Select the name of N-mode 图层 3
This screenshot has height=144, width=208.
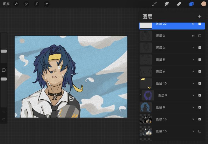click(x=160, y=48)
